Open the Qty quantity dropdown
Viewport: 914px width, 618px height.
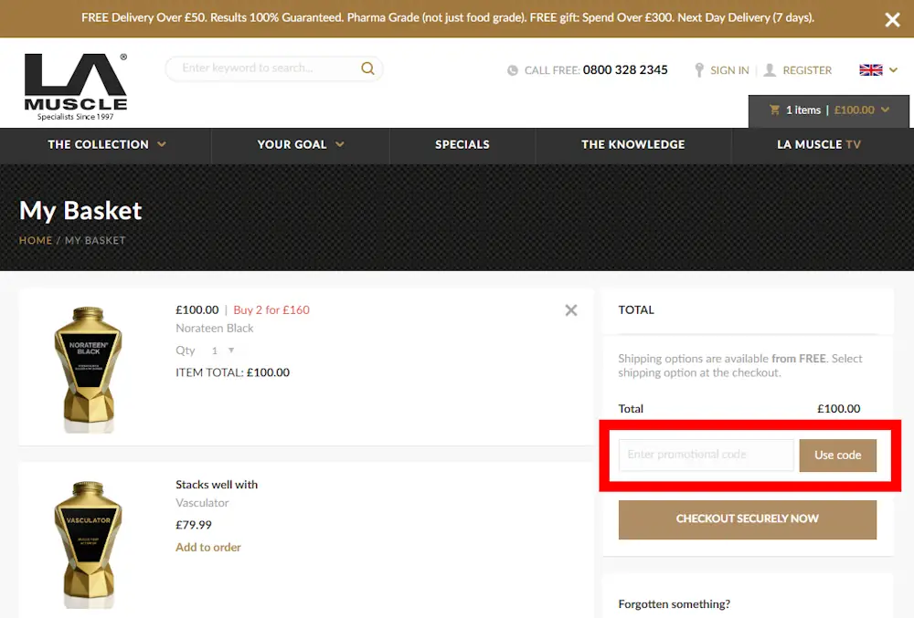tap(223, 351)
